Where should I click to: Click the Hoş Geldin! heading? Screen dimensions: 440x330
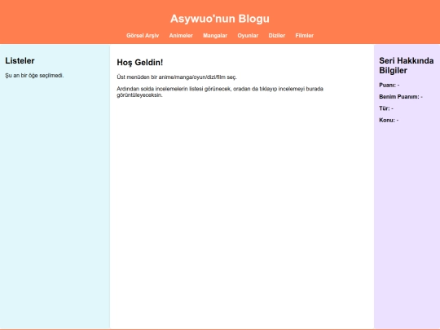coord(140,62)
